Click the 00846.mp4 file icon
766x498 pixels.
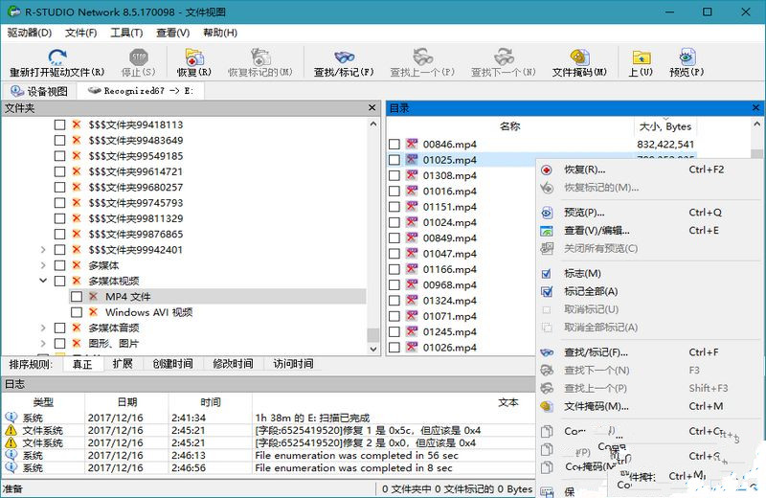click(412, 144)
